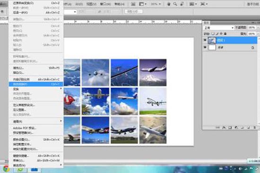Hide the Background layer eye icon
Viewport: 260px width, 173px height.
pyautogui.click(x=205, y=47)
